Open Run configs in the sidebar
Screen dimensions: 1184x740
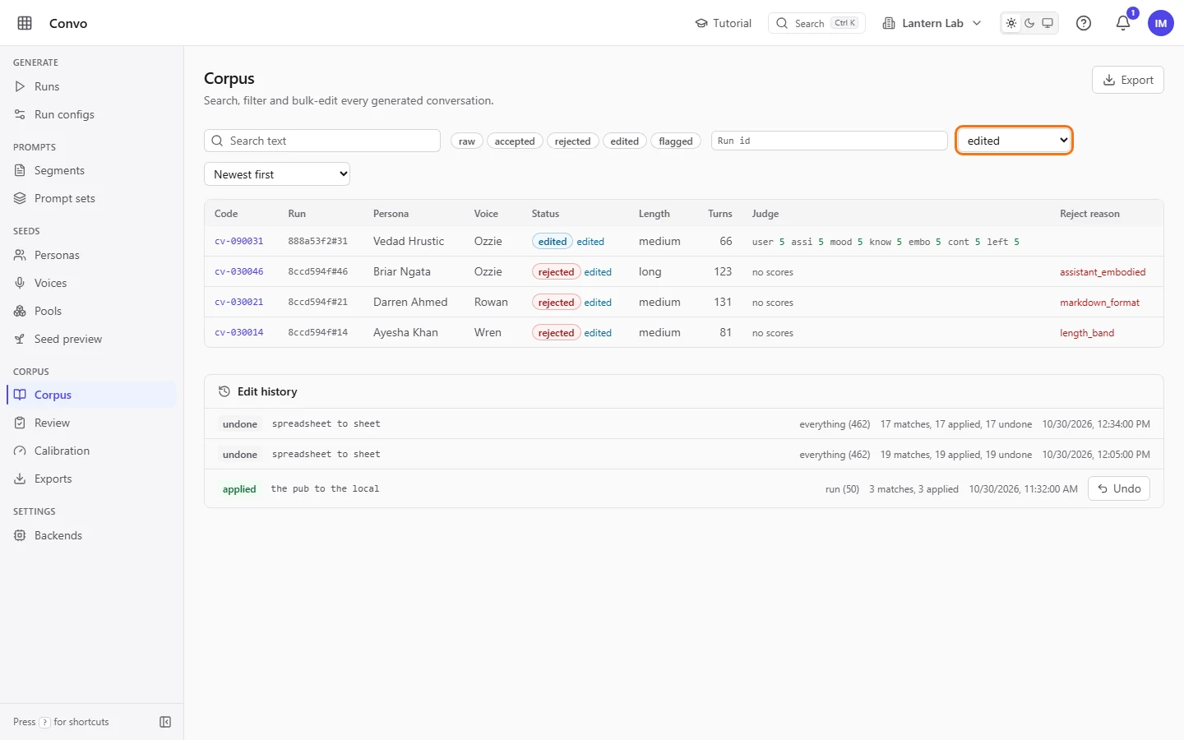click(x=91, y=114)
